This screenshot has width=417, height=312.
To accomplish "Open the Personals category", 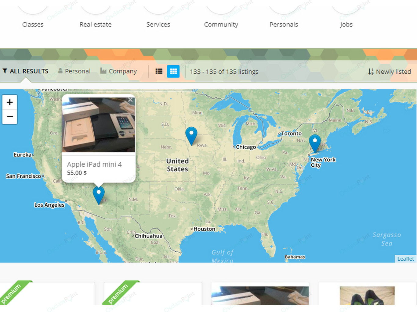I will point(284,24).
